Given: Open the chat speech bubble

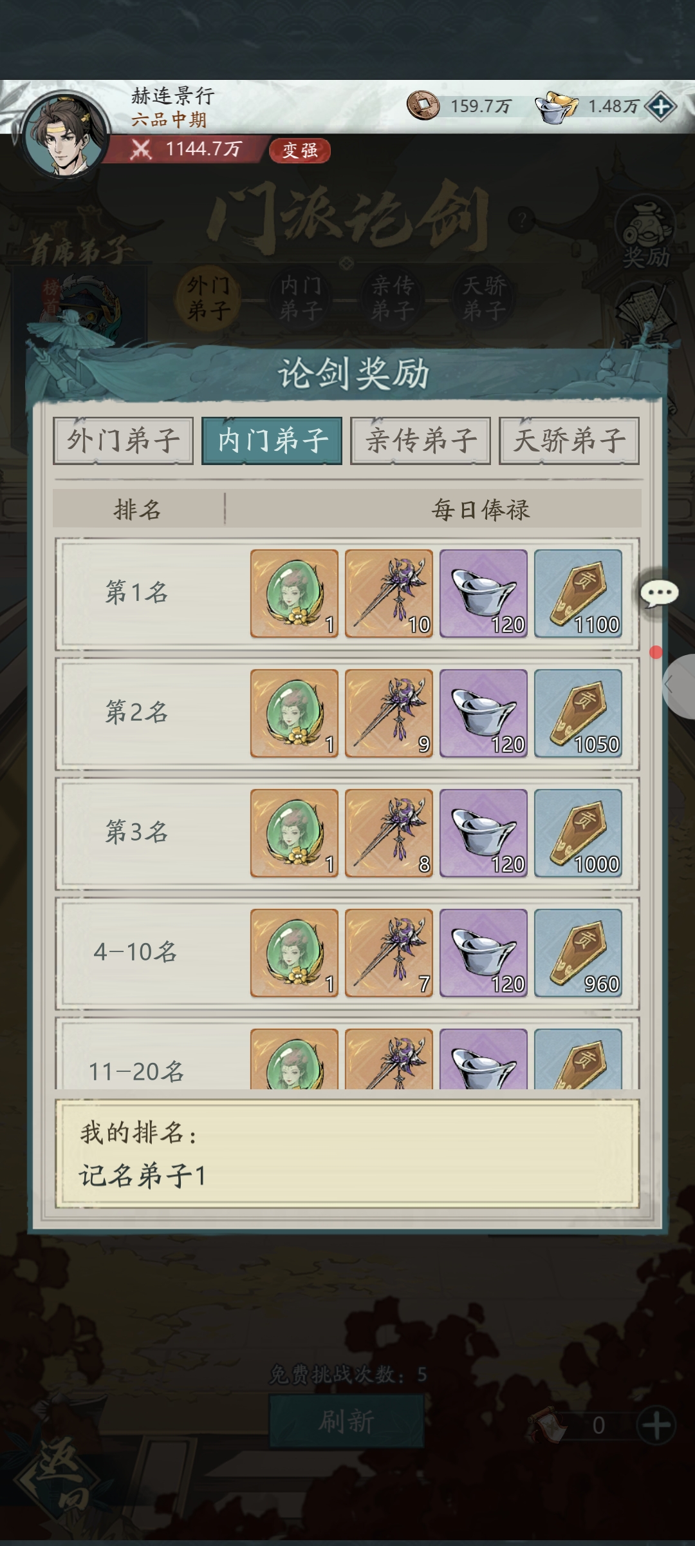Looking at the screenshot, I should click(x=660, y=593).
